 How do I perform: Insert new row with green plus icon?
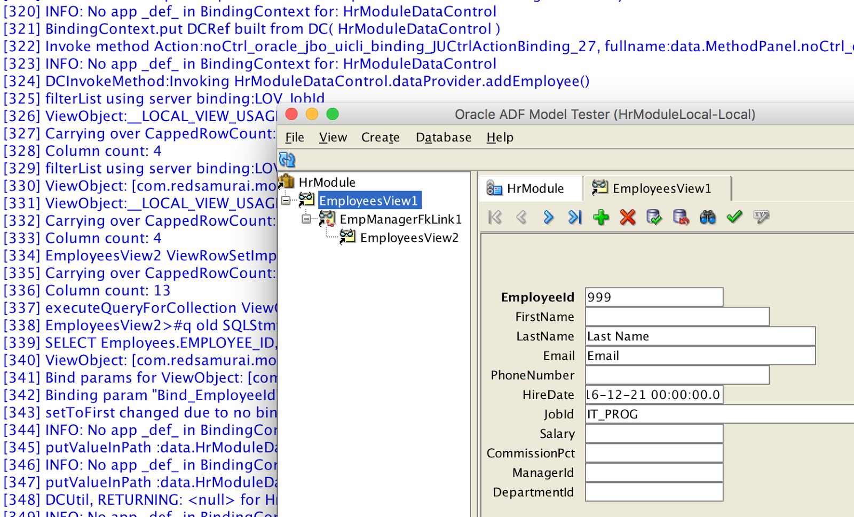601,217
